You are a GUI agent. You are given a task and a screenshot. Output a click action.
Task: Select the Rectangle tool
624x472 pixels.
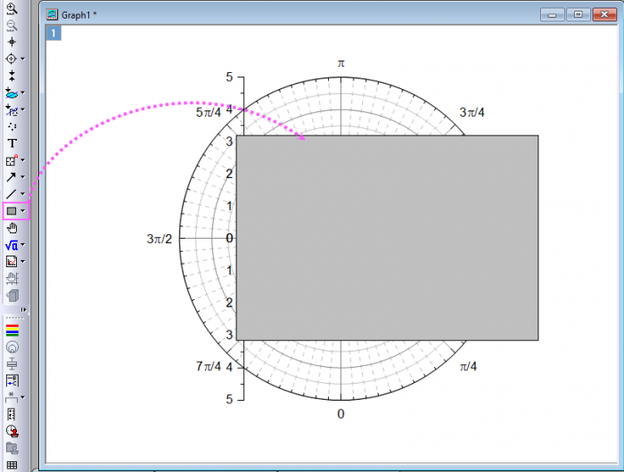pyautogui.click(x=12, y=211)
